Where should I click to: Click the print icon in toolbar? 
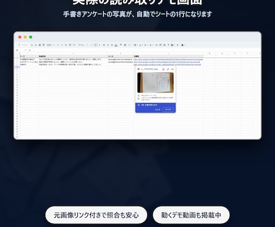(39, 45)
